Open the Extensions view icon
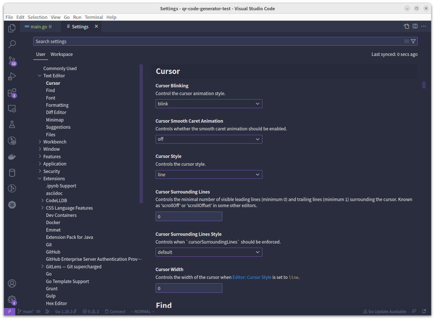435x320 pixels. 12,93
